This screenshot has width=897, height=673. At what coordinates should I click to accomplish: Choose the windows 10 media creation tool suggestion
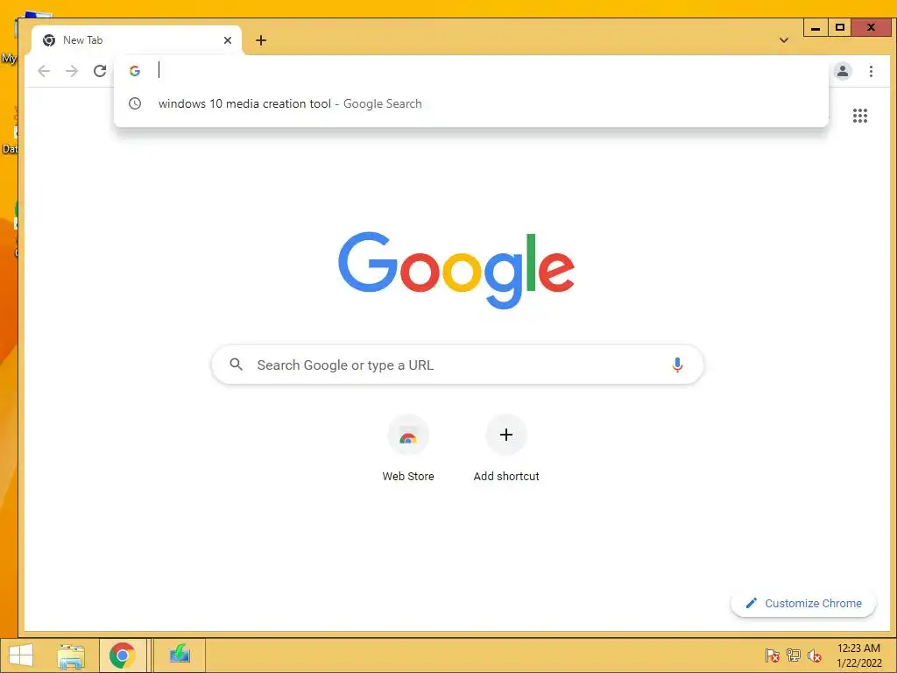[470, 103]
